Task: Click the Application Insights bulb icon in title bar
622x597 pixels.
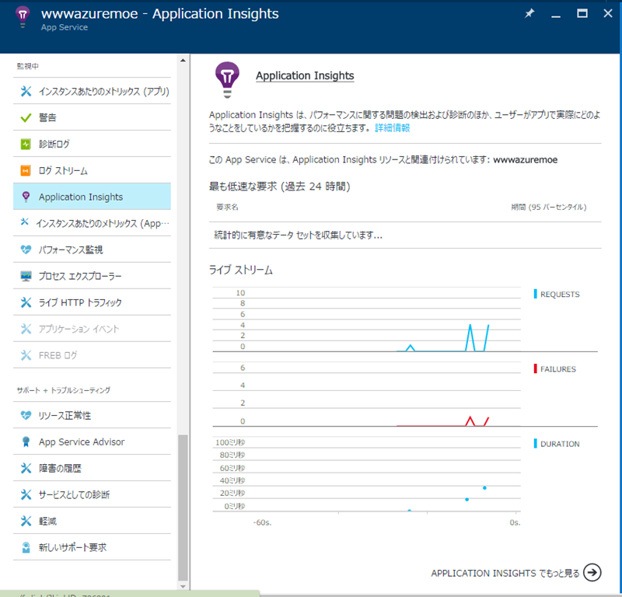Action: pyautogui.click(x=23, y=17)
